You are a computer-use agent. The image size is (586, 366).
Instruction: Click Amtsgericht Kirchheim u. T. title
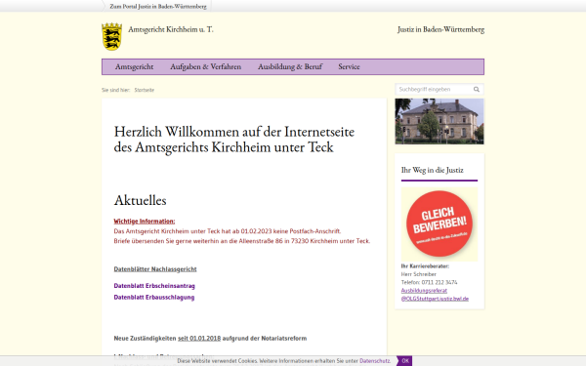[x=171, y=29]
